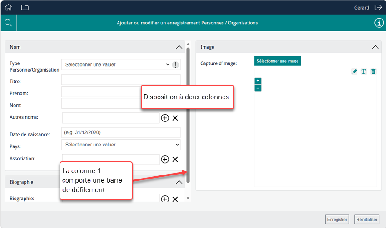Collapse the Nom section

[x=179, y=47]
